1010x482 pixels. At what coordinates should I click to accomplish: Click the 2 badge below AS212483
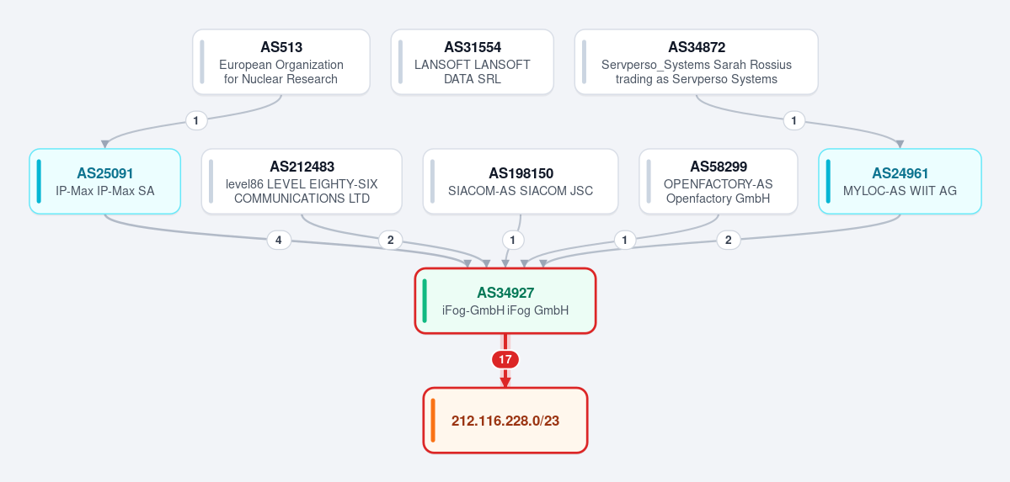[390, 241]
